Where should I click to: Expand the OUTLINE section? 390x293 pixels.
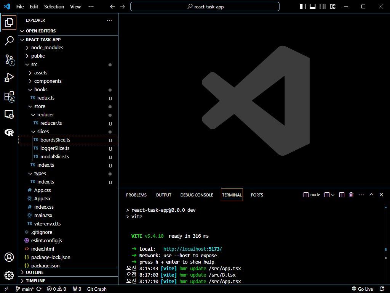pyautogui.click(x=68, y=272)
